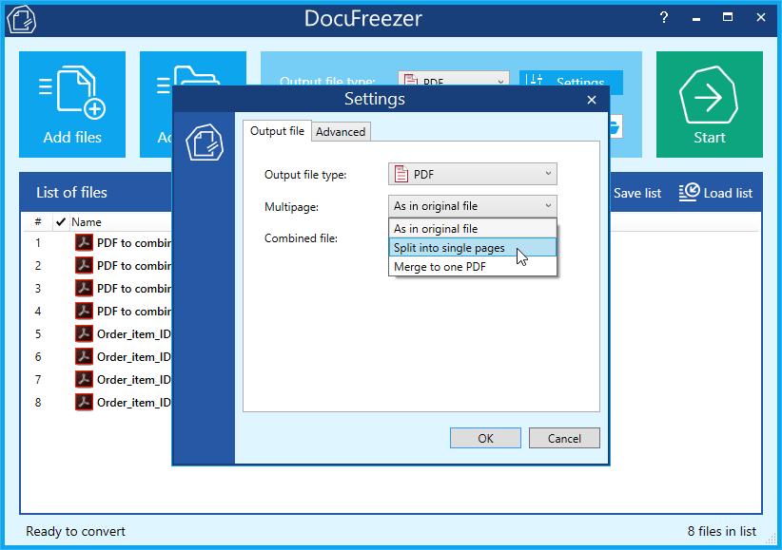
Task: Open the Output file type PDF dropdown
Action: pos(472,175)
